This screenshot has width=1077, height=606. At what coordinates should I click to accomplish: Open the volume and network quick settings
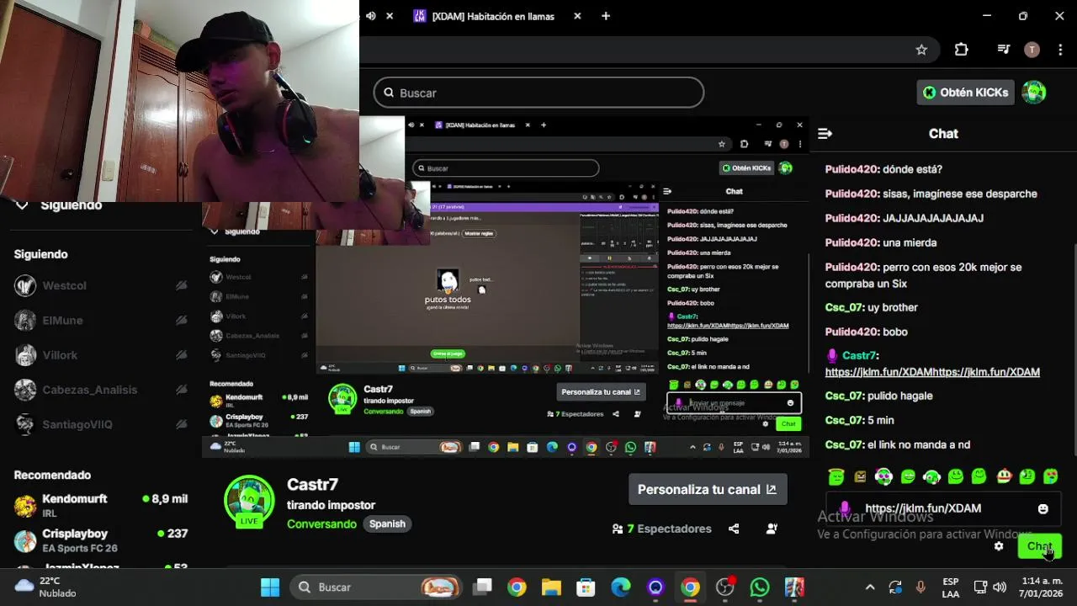[989, 587]
